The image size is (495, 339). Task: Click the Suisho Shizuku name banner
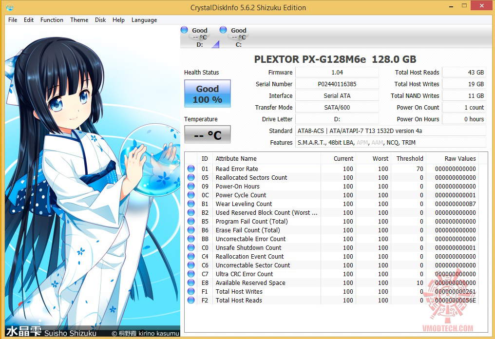point(51,332)
